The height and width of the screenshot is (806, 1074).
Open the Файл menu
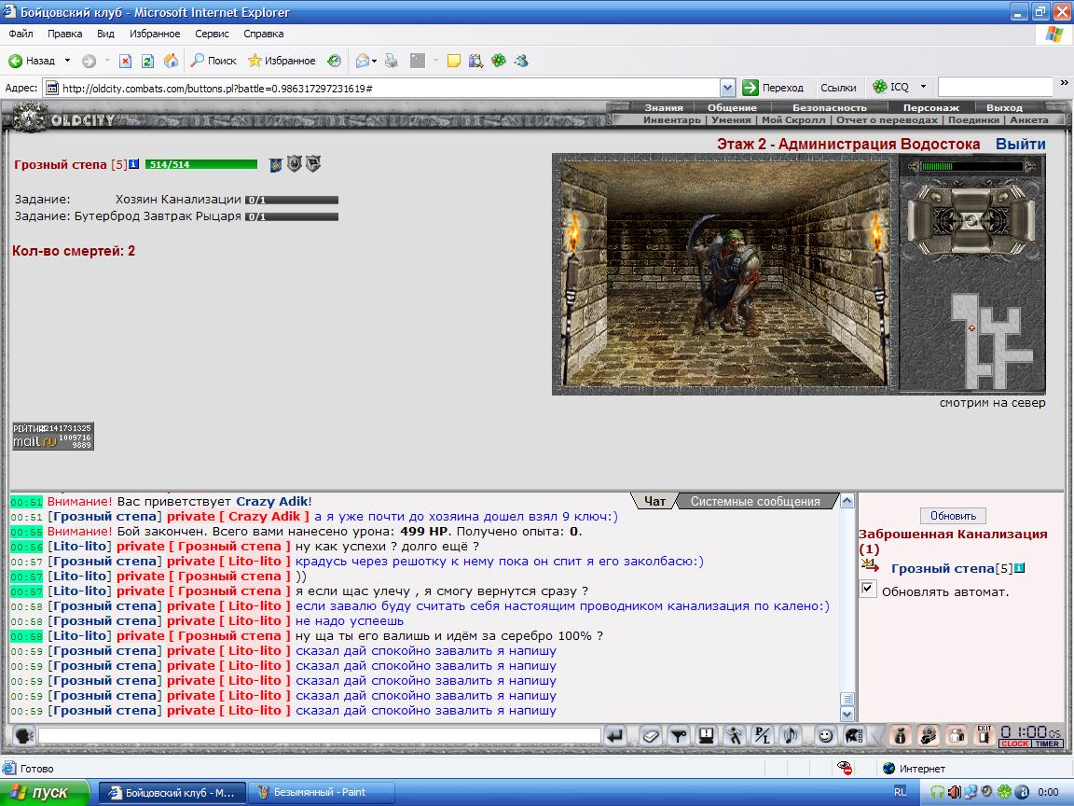(x=21, y=34)
